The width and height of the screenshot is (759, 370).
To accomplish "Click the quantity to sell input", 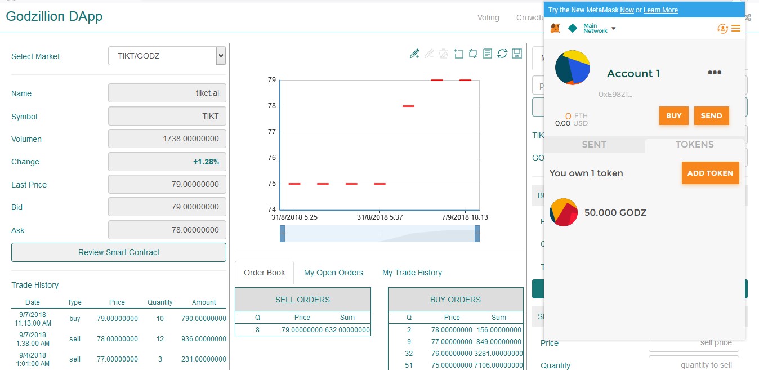I will pyautogui.click(x=694, y=365).
